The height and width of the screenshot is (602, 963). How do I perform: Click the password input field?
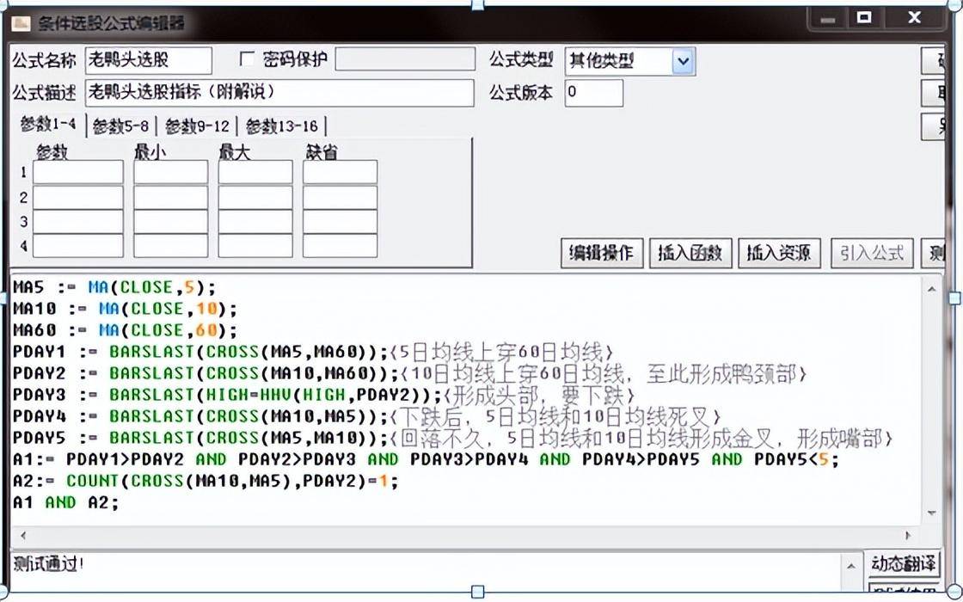click(x=405, y=59)
